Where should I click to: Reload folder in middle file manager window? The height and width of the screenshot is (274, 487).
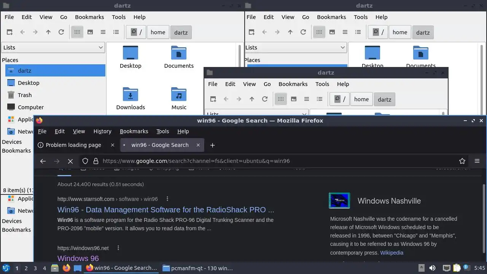click(x=265, y=99)
